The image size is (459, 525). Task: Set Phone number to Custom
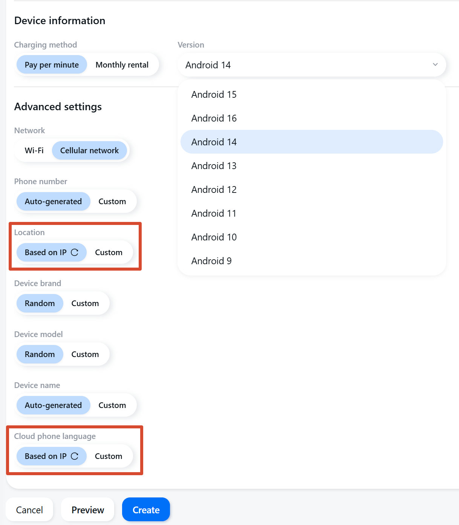point(112,202)
